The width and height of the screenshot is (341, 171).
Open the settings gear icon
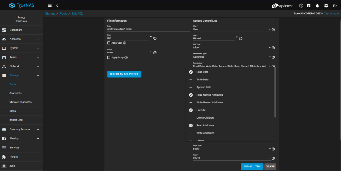coord(326,6)
